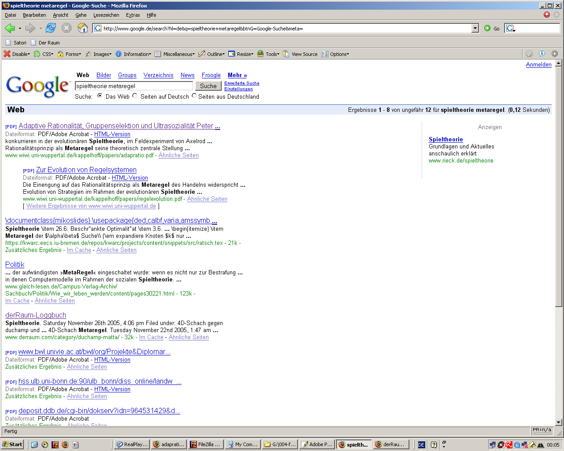Open the RealPlayer taskbar window
The height and width of the screenshot is (451, 564).
131,444
